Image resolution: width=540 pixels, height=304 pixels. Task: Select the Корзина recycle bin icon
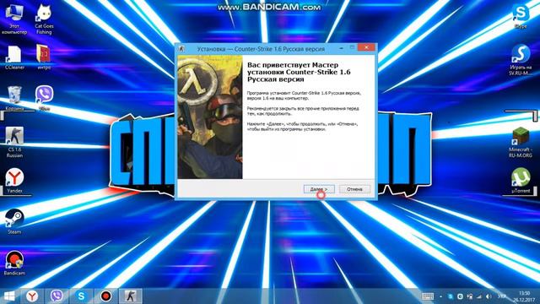point(14,98)
